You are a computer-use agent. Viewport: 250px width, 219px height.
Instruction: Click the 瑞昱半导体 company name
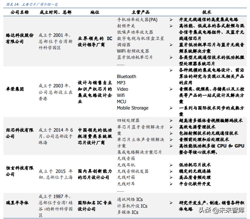[x=17, y=203]
